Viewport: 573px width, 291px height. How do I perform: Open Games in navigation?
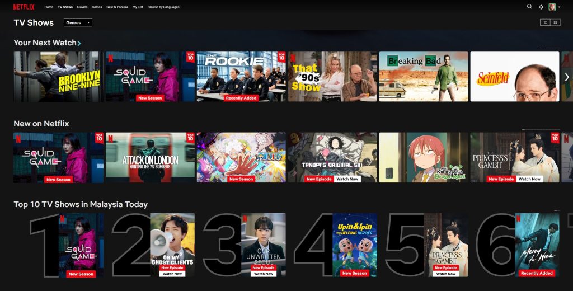pyautogui.click(x=97, y=7)
